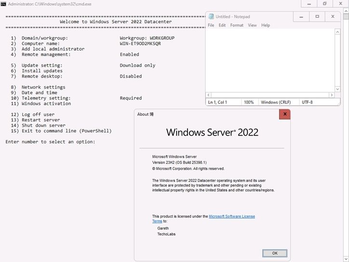This screenshot has height=262, width=349.
Task: Click the cmd.exe icon in title bar
Action: tap(3, 4)
